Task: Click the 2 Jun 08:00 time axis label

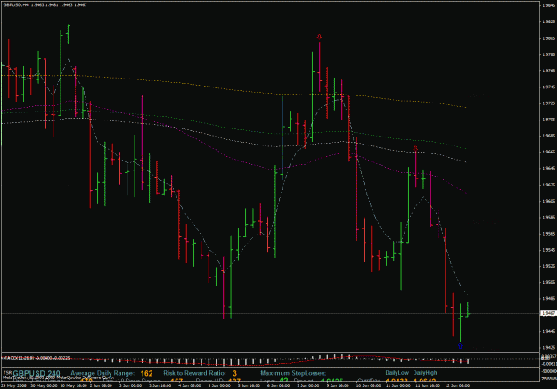Action: point(101,385)
